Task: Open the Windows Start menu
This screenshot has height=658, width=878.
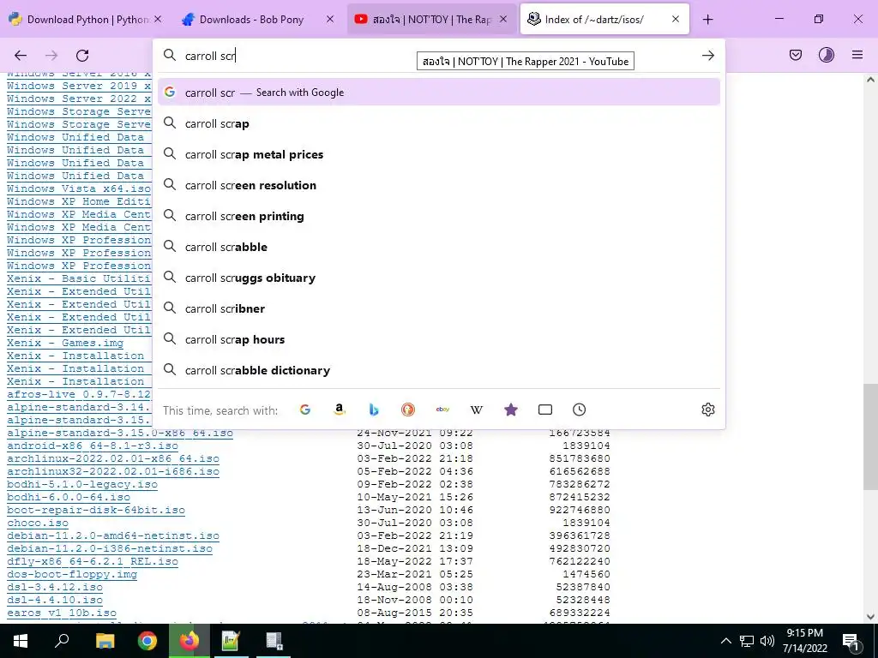Action: (21, 641)
